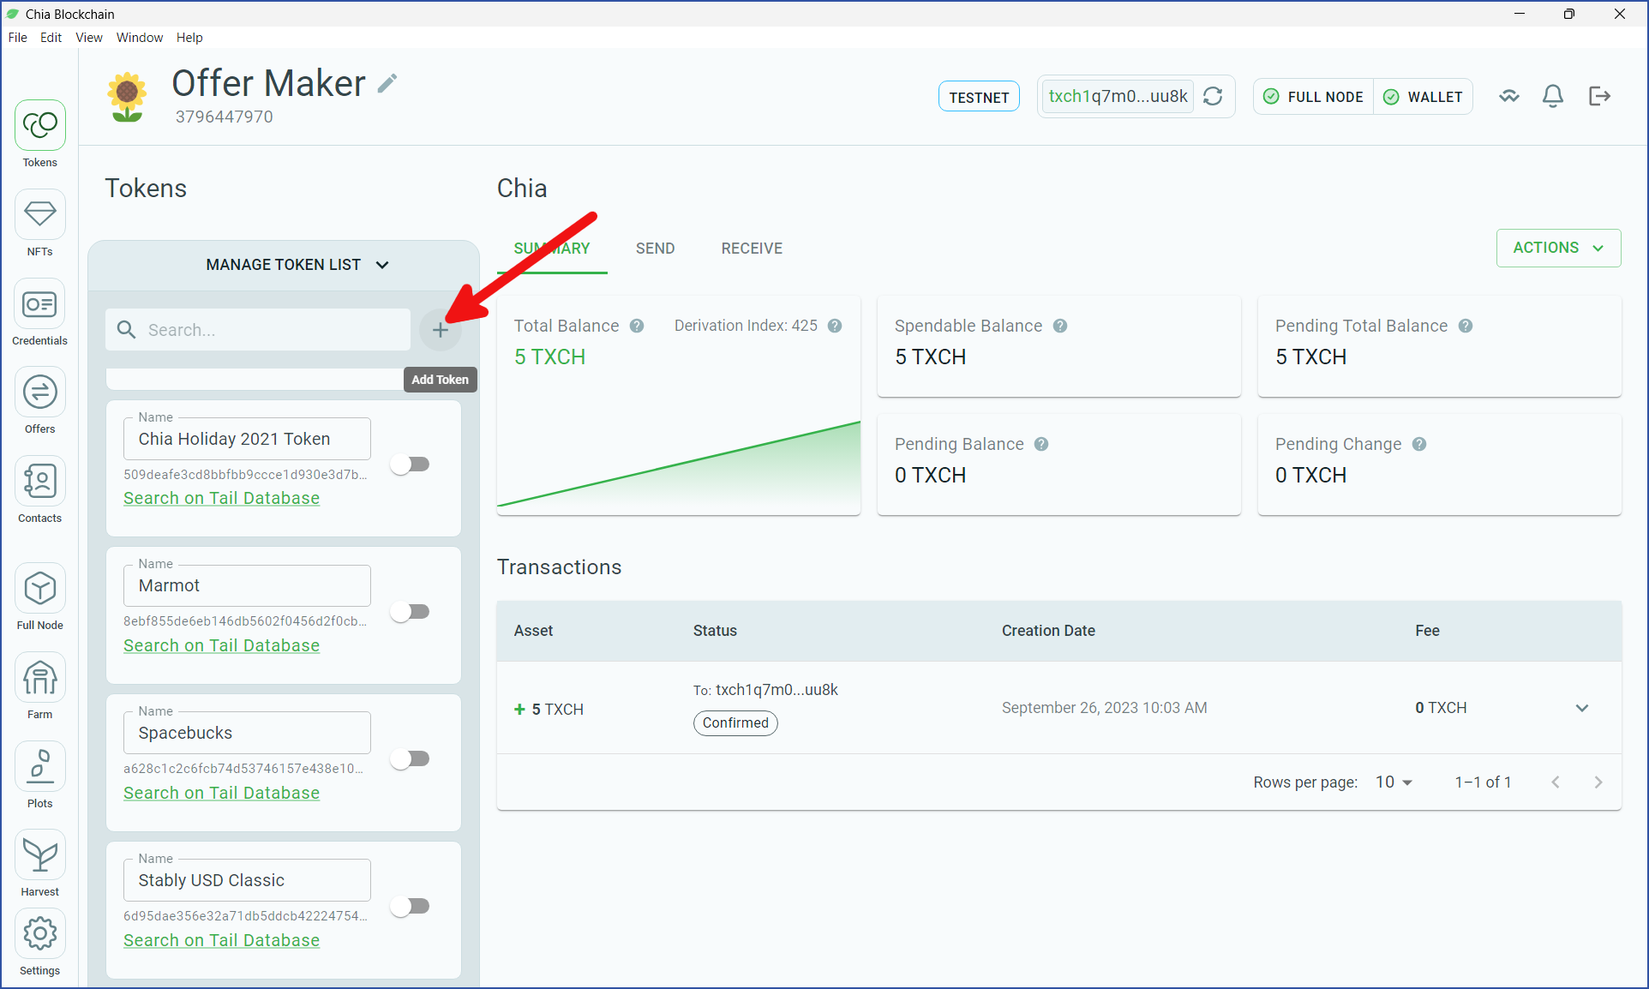Click the token Search field
The width and height of the screenshot is (1649, 989).
point(258,330)
